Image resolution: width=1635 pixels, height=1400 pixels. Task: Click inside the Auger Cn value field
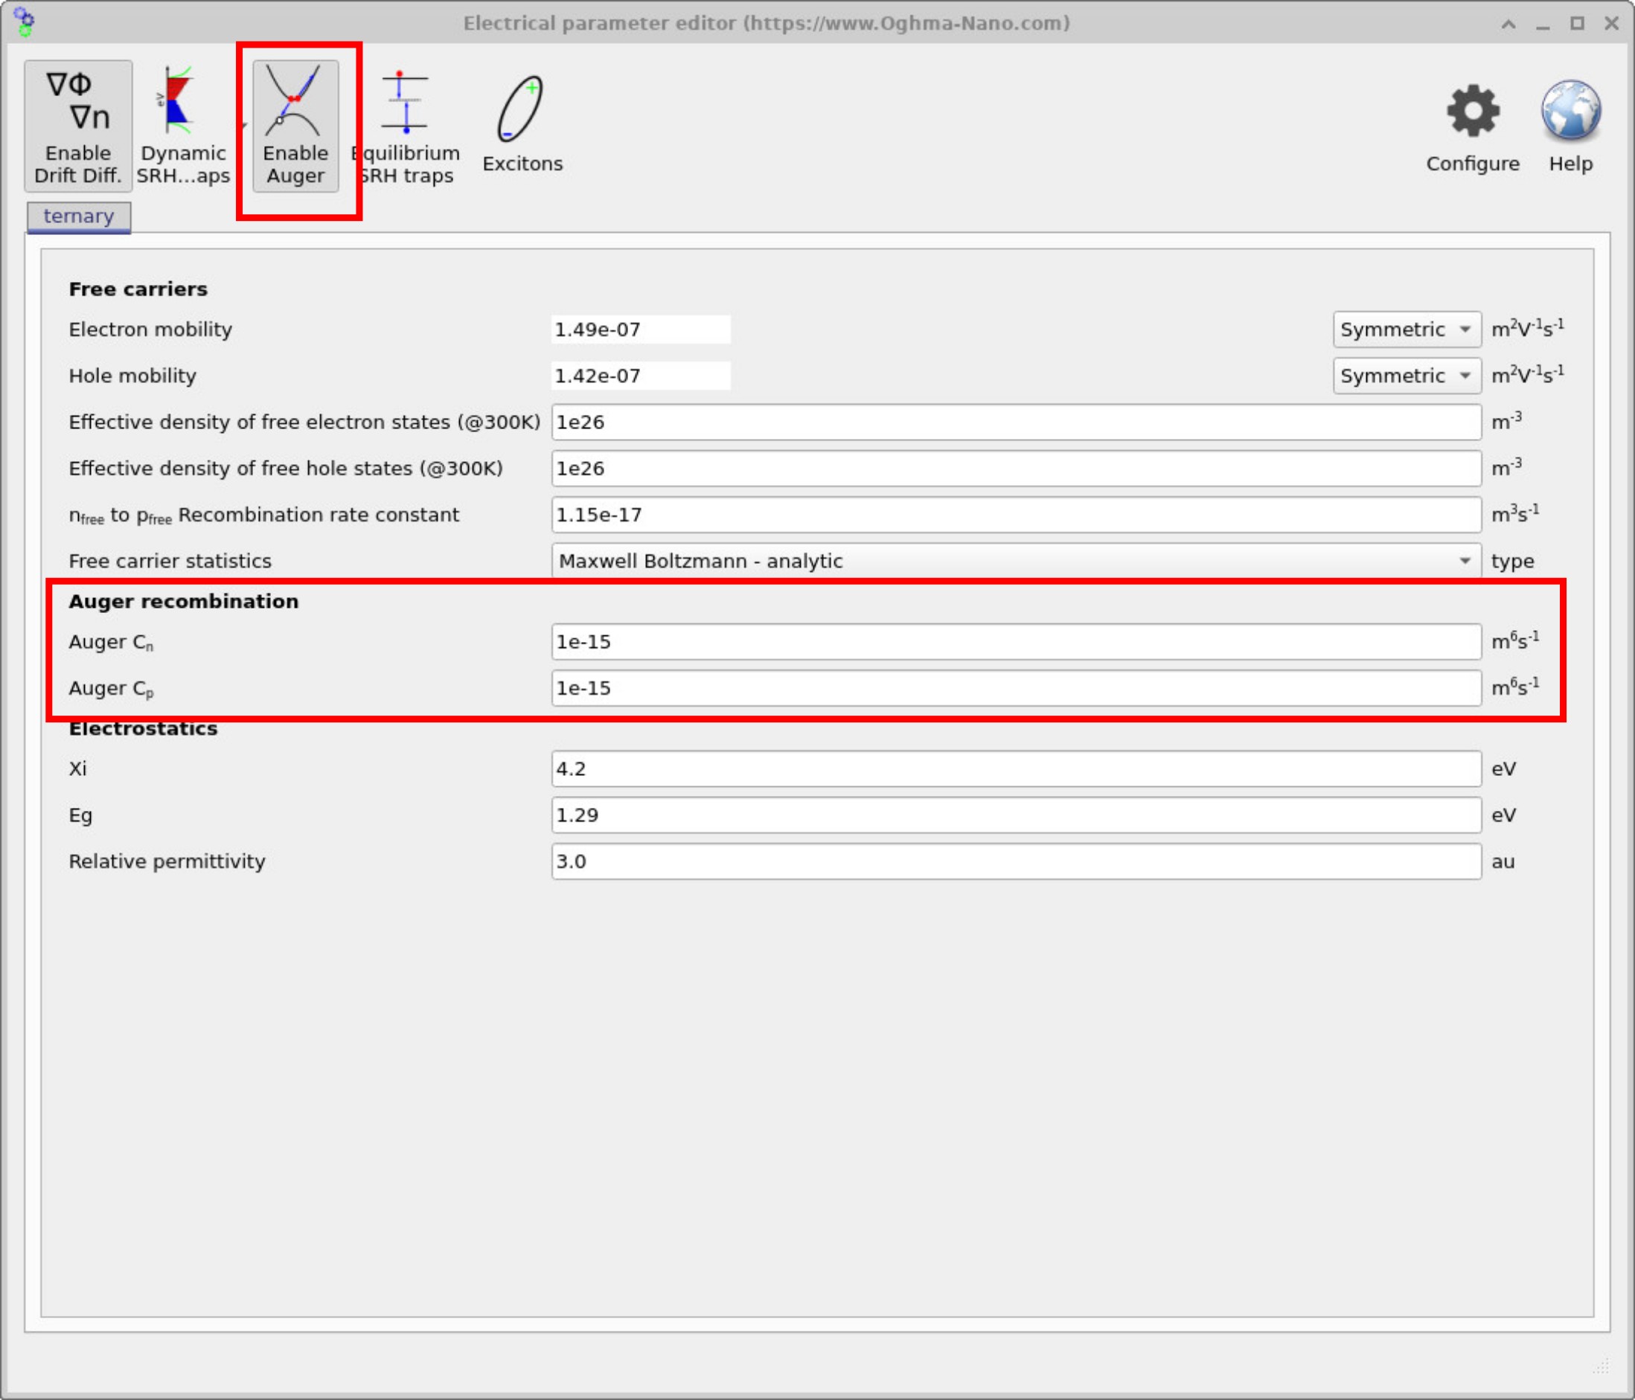(x=1018, y=641)
